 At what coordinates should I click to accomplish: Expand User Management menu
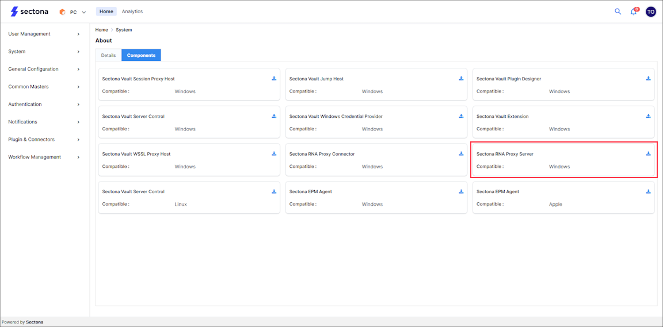(x=44, y=34)
